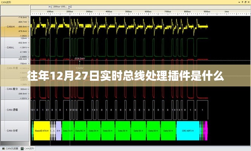Click the Data 04 H decoded byte
The image size is (251, 151).
coord(94,131)
